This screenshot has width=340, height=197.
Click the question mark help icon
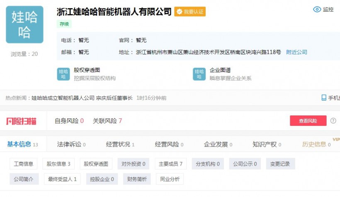(x=333, y=120)
